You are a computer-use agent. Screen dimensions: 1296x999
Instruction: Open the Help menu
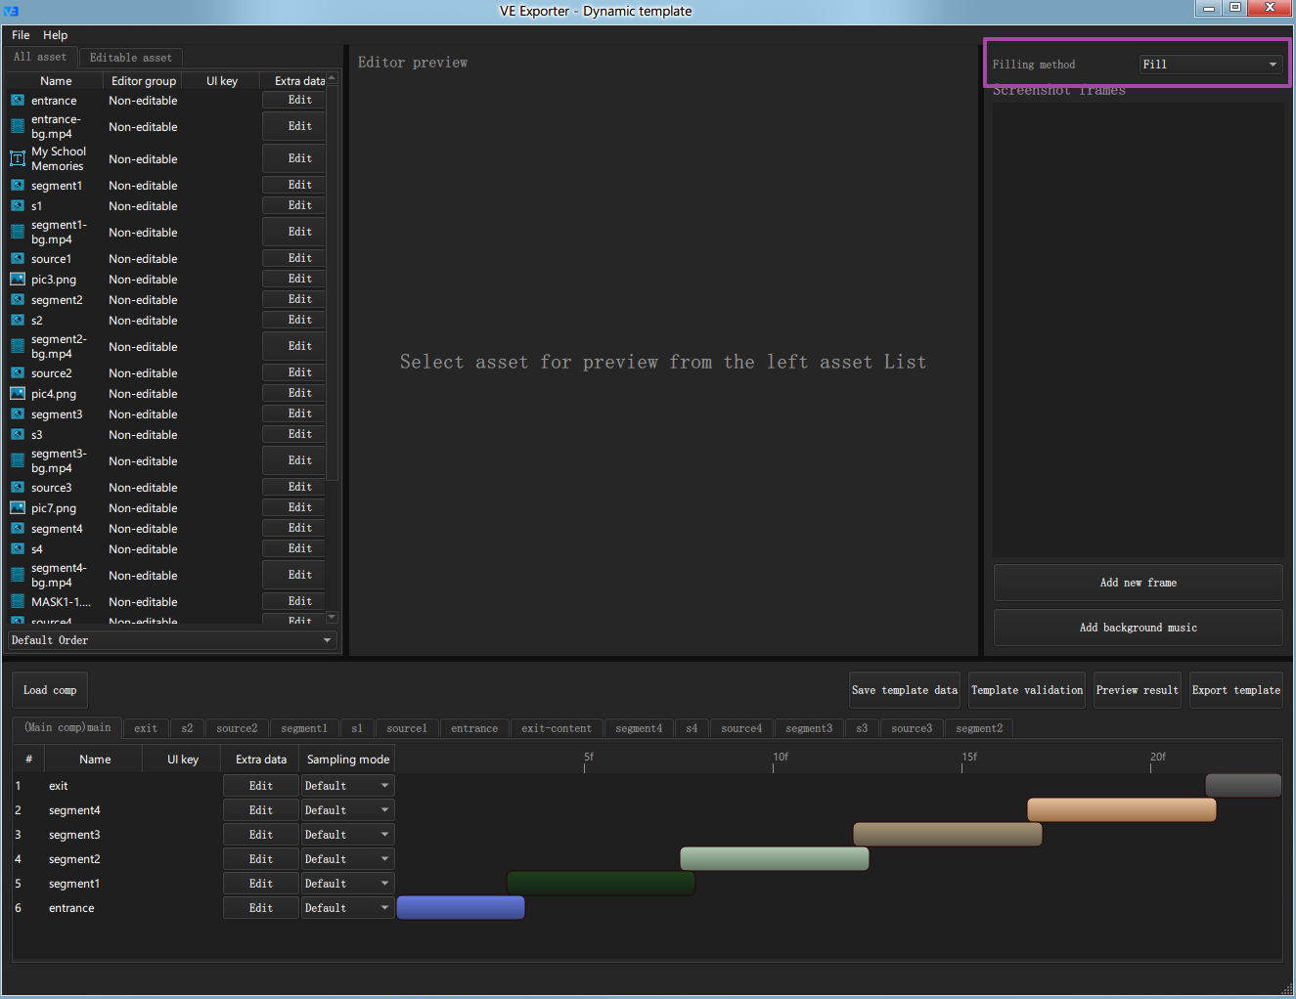coord(56,35)
